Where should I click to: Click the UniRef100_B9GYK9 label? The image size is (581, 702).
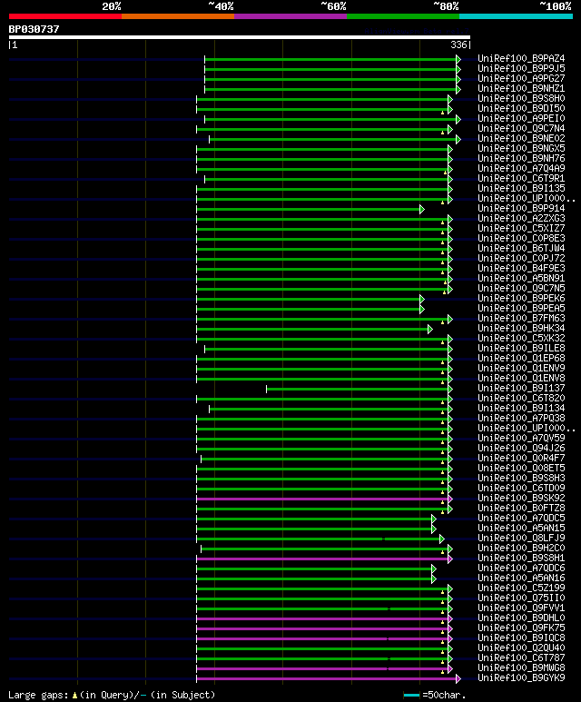[x=521, y=678]
